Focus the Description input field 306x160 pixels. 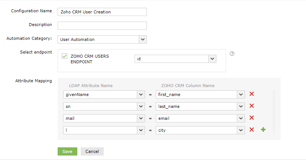point(102,26)
